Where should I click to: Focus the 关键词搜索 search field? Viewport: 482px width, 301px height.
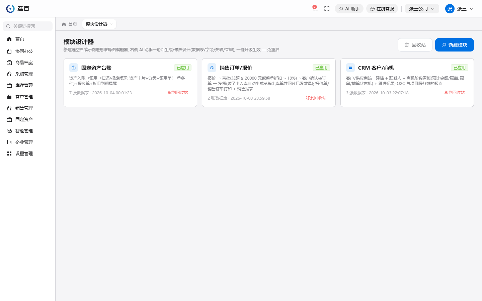pyautogui.click(x=27, y=26)
